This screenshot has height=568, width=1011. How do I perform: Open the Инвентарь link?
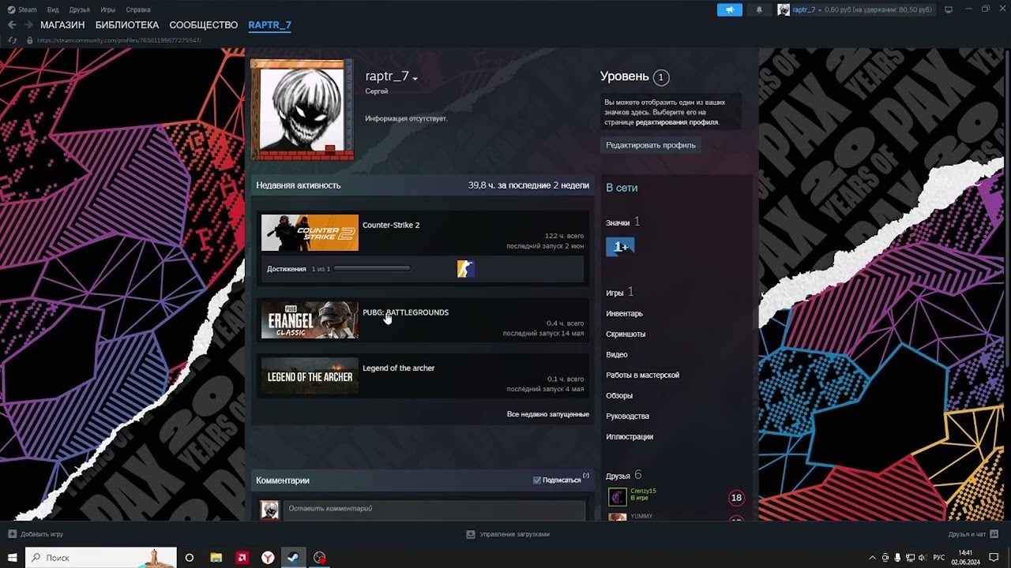click(624, 313)
